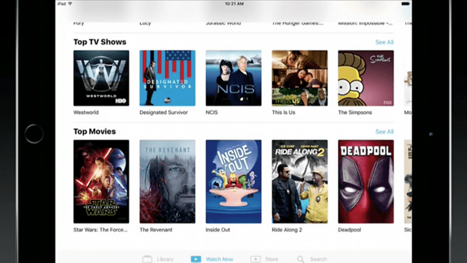Tap the battery indicator icon
This screenshot has width=467, height=263.
pyautogui.click(x=405, y=4)
